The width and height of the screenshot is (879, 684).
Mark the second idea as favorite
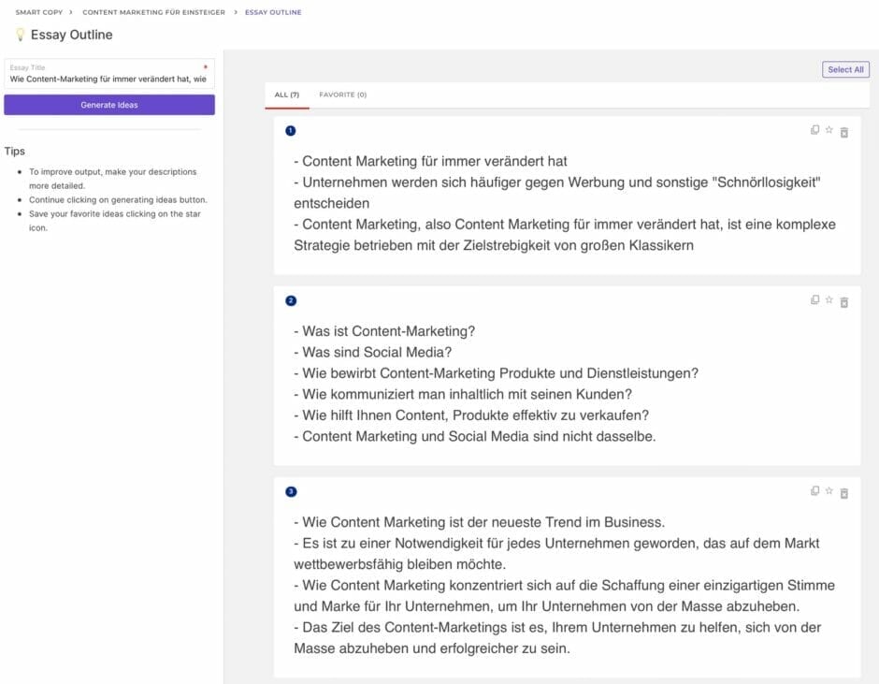829,300
